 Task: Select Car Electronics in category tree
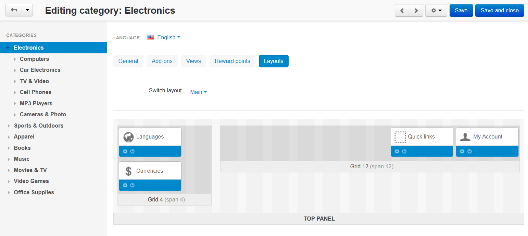tap(40, 70)
